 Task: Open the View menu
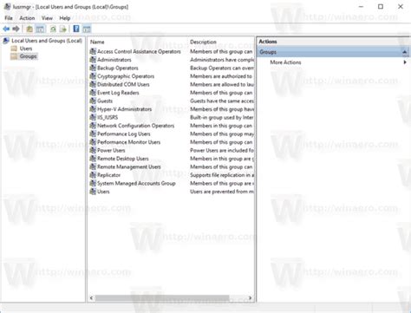pos(47,18)
